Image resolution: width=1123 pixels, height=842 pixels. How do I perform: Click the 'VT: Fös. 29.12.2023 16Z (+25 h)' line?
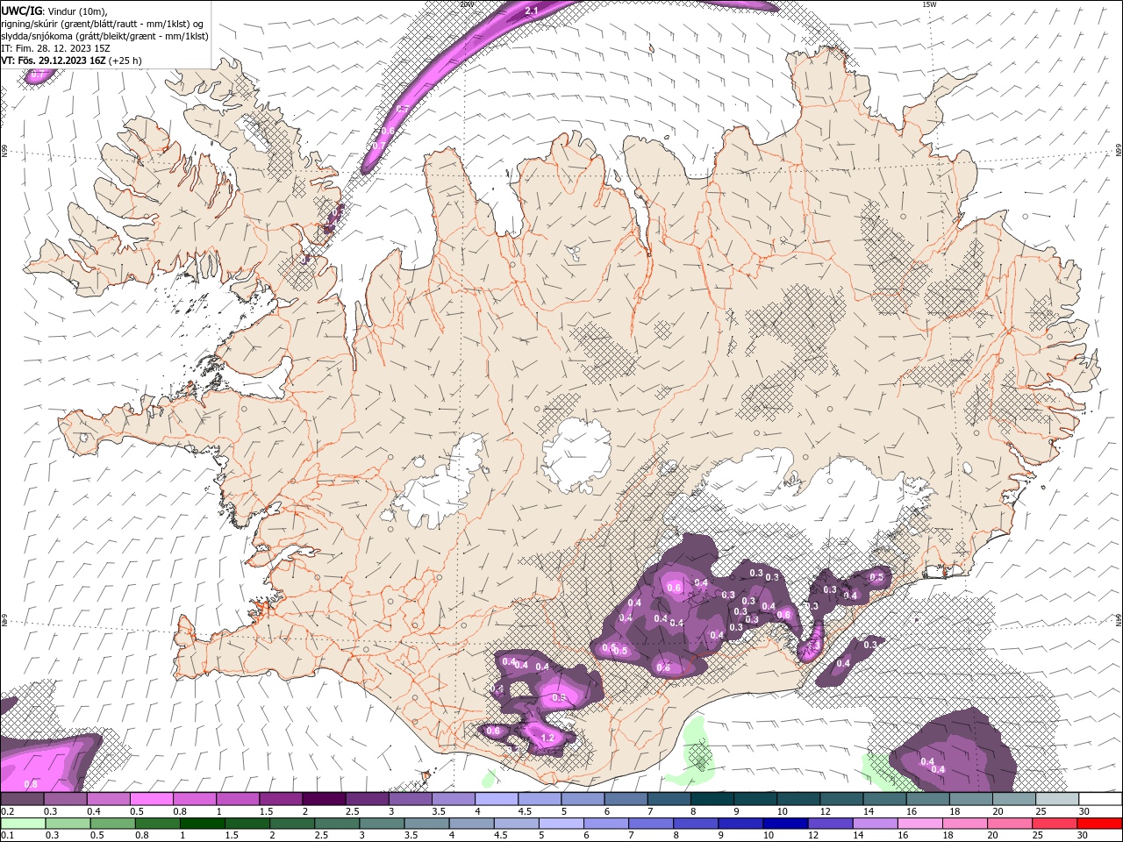point(72,61)
